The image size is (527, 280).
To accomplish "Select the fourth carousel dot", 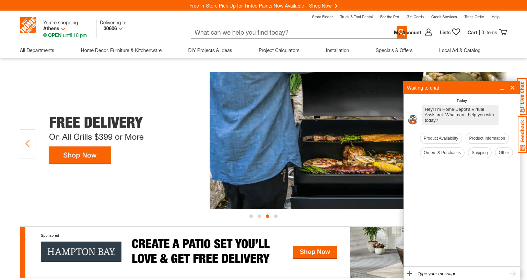I will click(x=276, y=216).
